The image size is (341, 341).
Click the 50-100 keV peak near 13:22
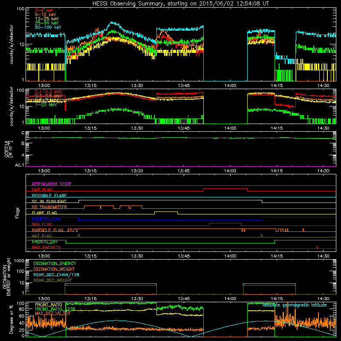click(x=112, y=23)
